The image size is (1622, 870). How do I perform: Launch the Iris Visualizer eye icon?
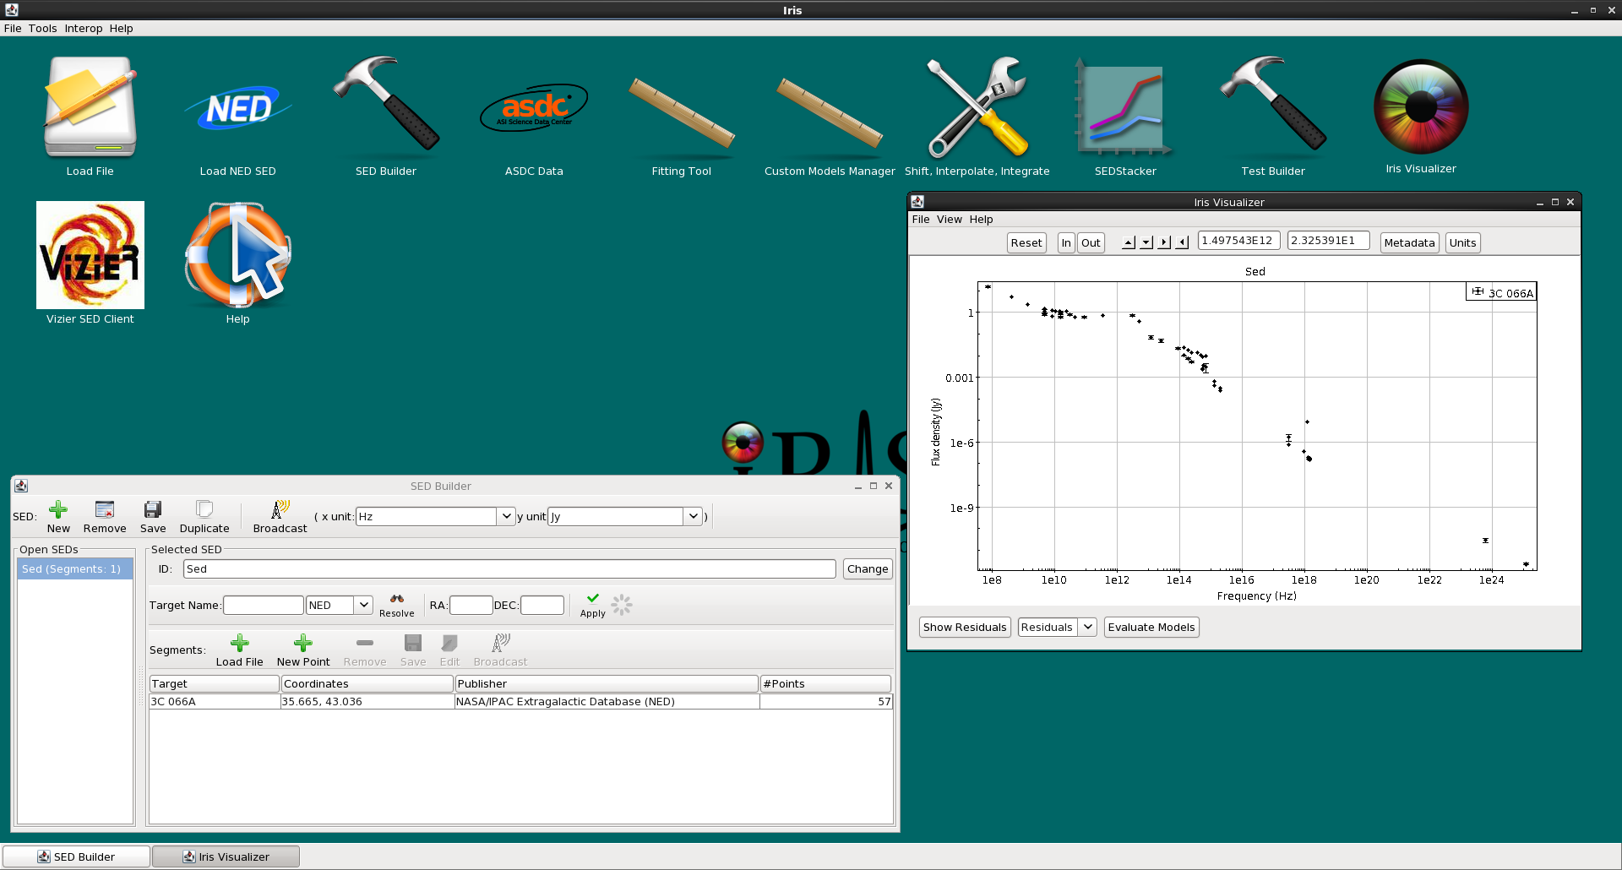tap(1421, 116)
